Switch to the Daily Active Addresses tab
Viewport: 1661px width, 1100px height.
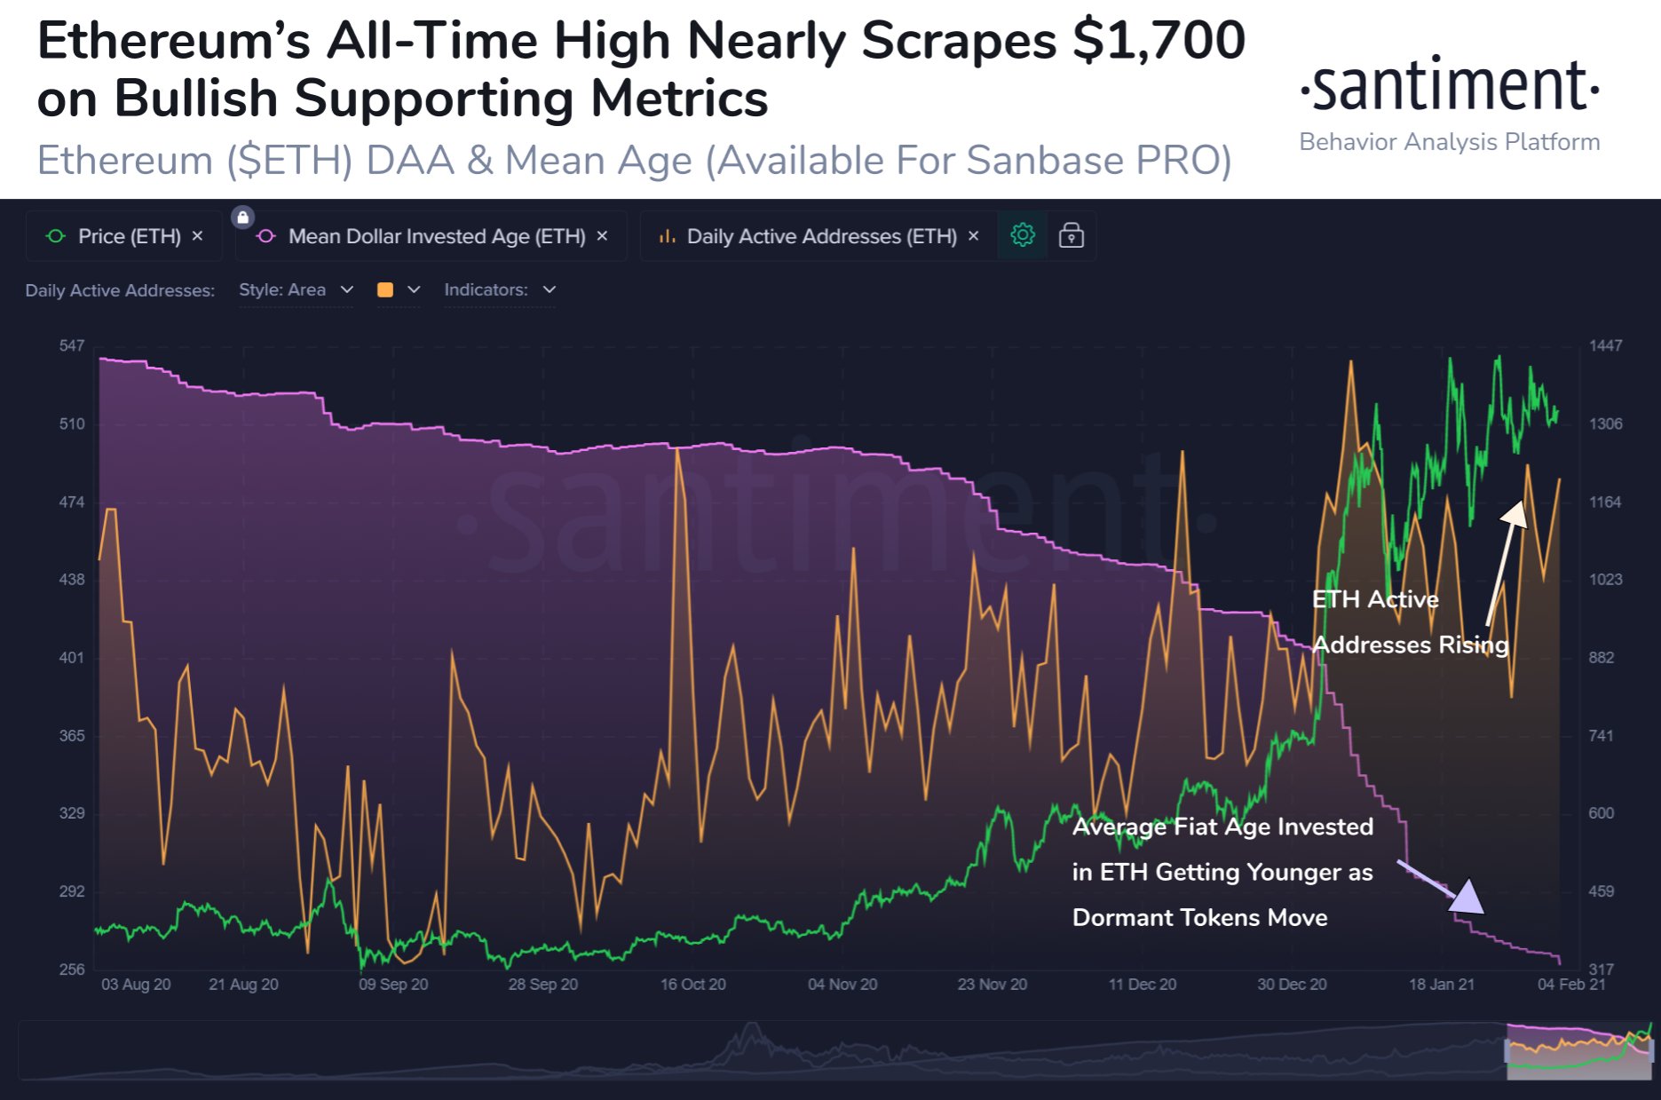(821, 236)
